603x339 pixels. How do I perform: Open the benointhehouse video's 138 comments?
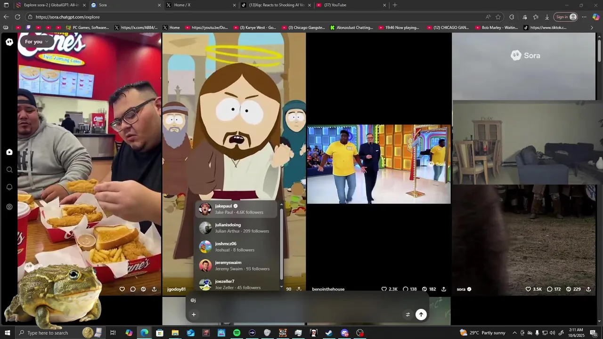pos(410,289)
